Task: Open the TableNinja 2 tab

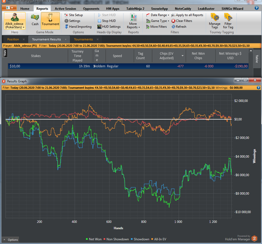Action: [x=135, y=9]
